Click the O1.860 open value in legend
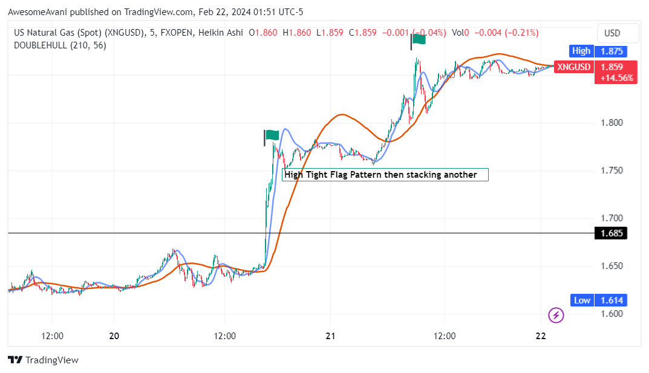The image size is (649, 373). click(263, 33)
